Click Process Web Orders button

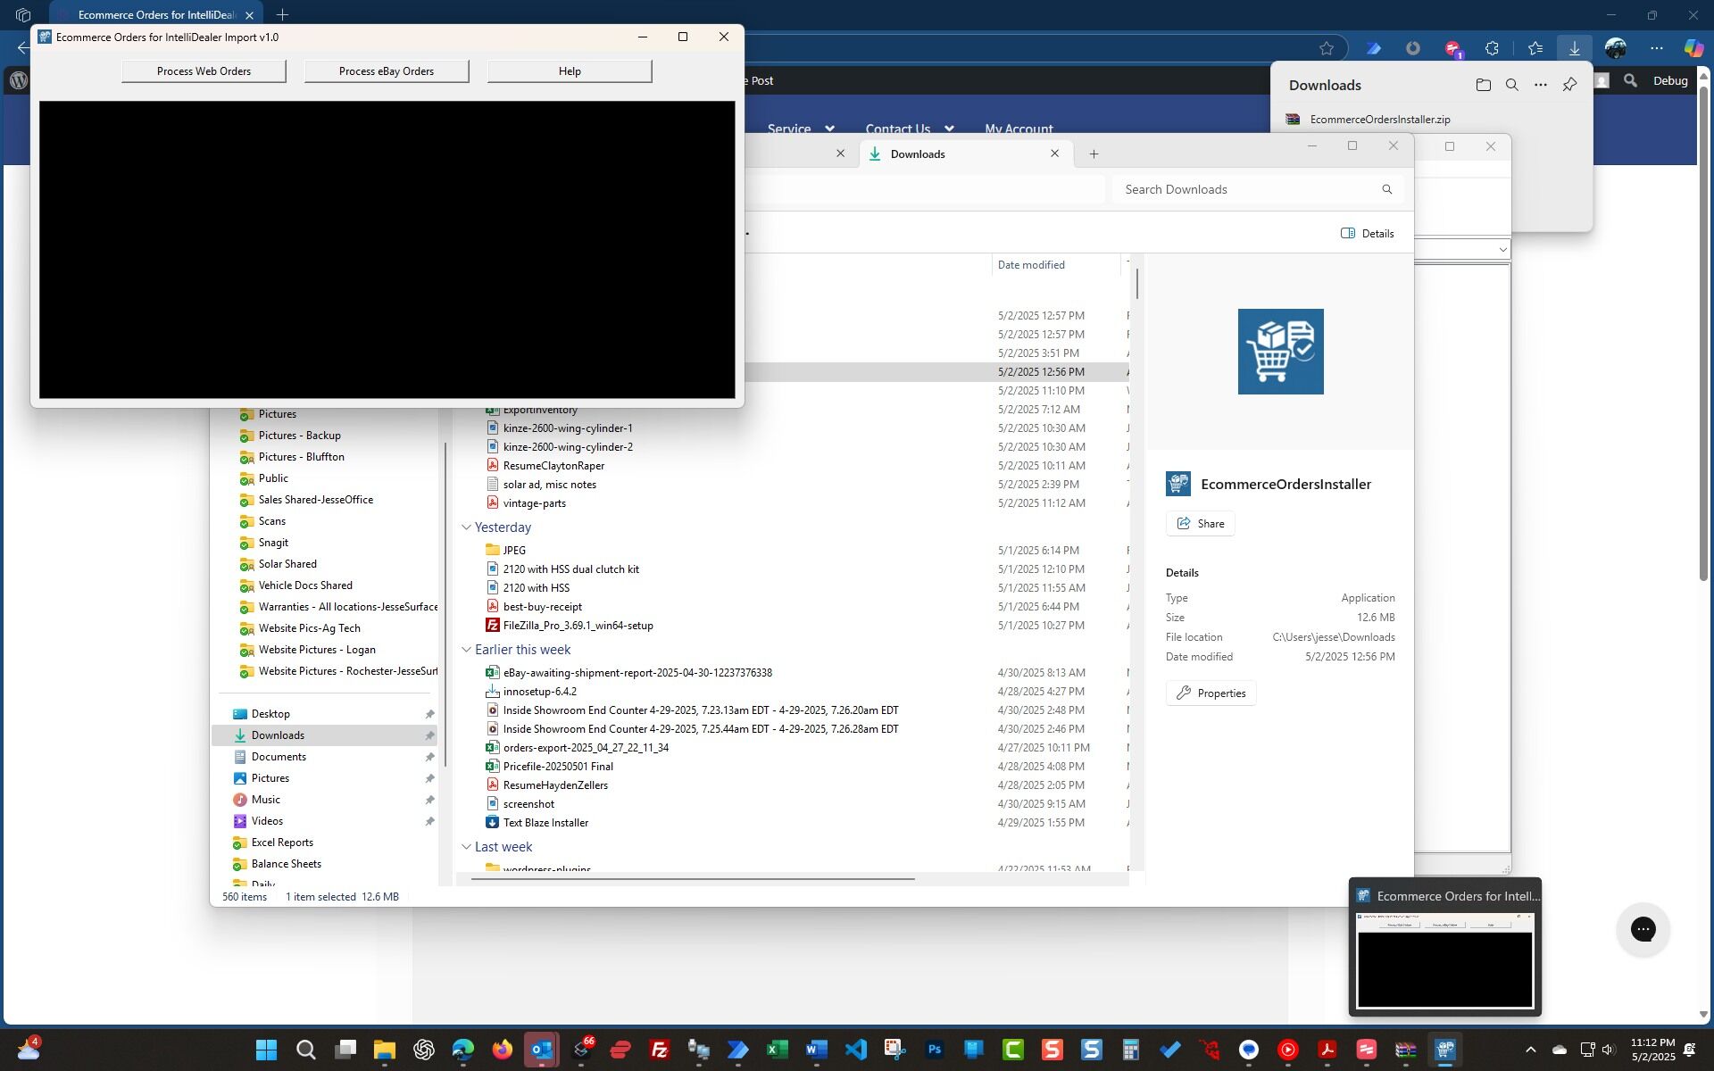[204, 71]
